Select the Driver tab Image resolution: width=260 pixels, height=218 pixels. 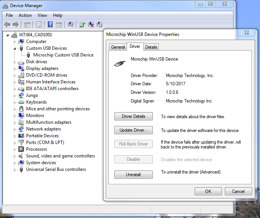135,46
